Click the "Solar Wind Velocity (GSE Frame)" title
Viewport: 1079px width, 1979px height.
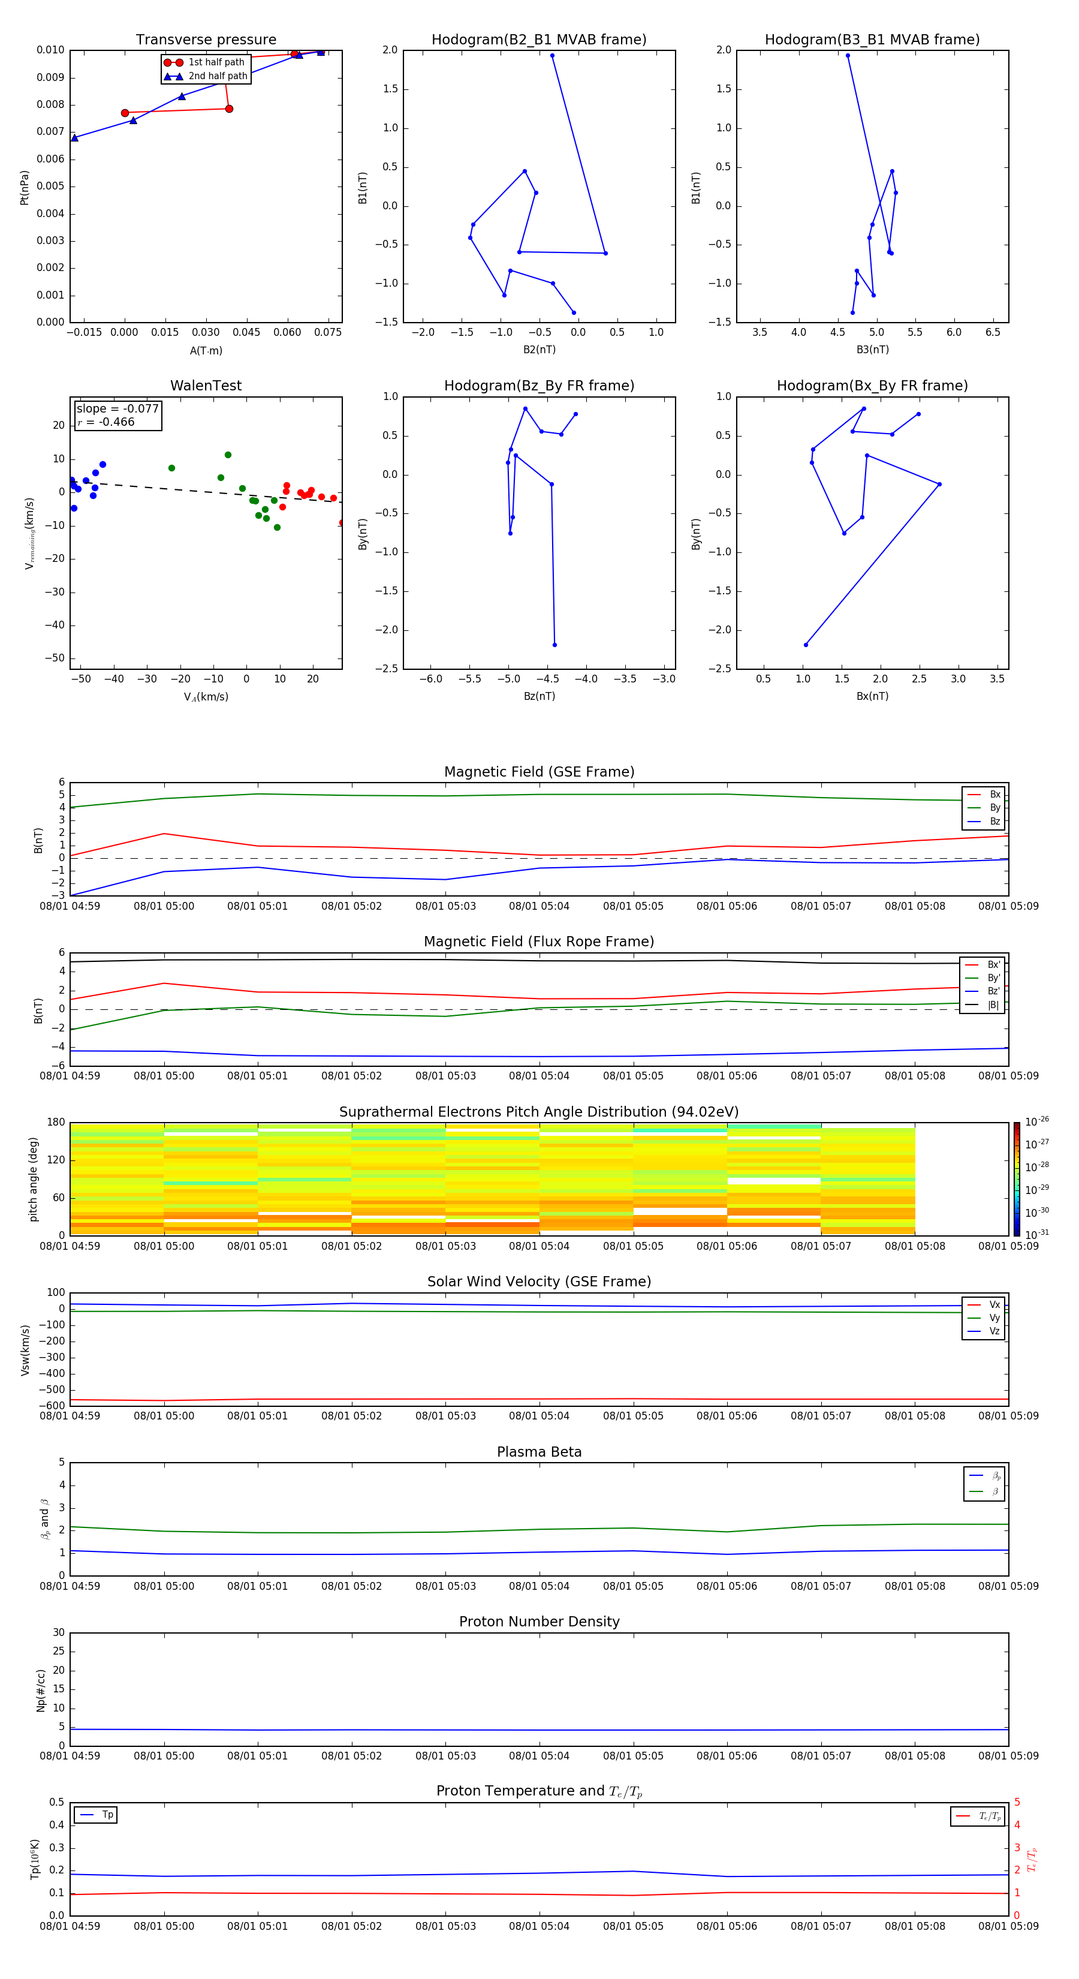539,1282
